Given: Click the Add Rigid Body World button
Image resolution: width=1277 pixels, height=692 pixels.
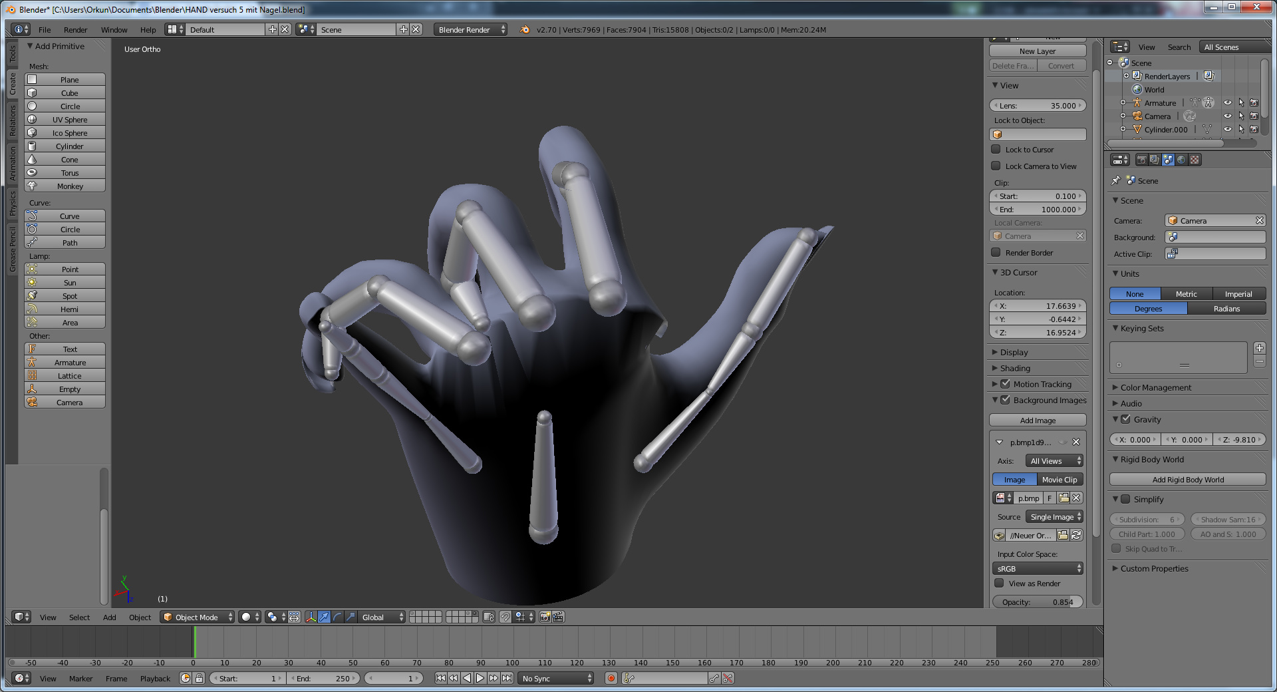Looking at the screenshot, I should 1188,480.
